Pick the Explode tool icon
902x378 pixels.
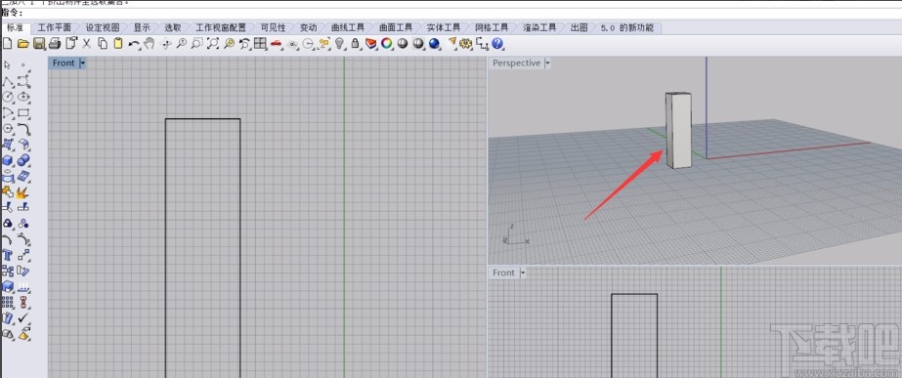pos(23,191)
